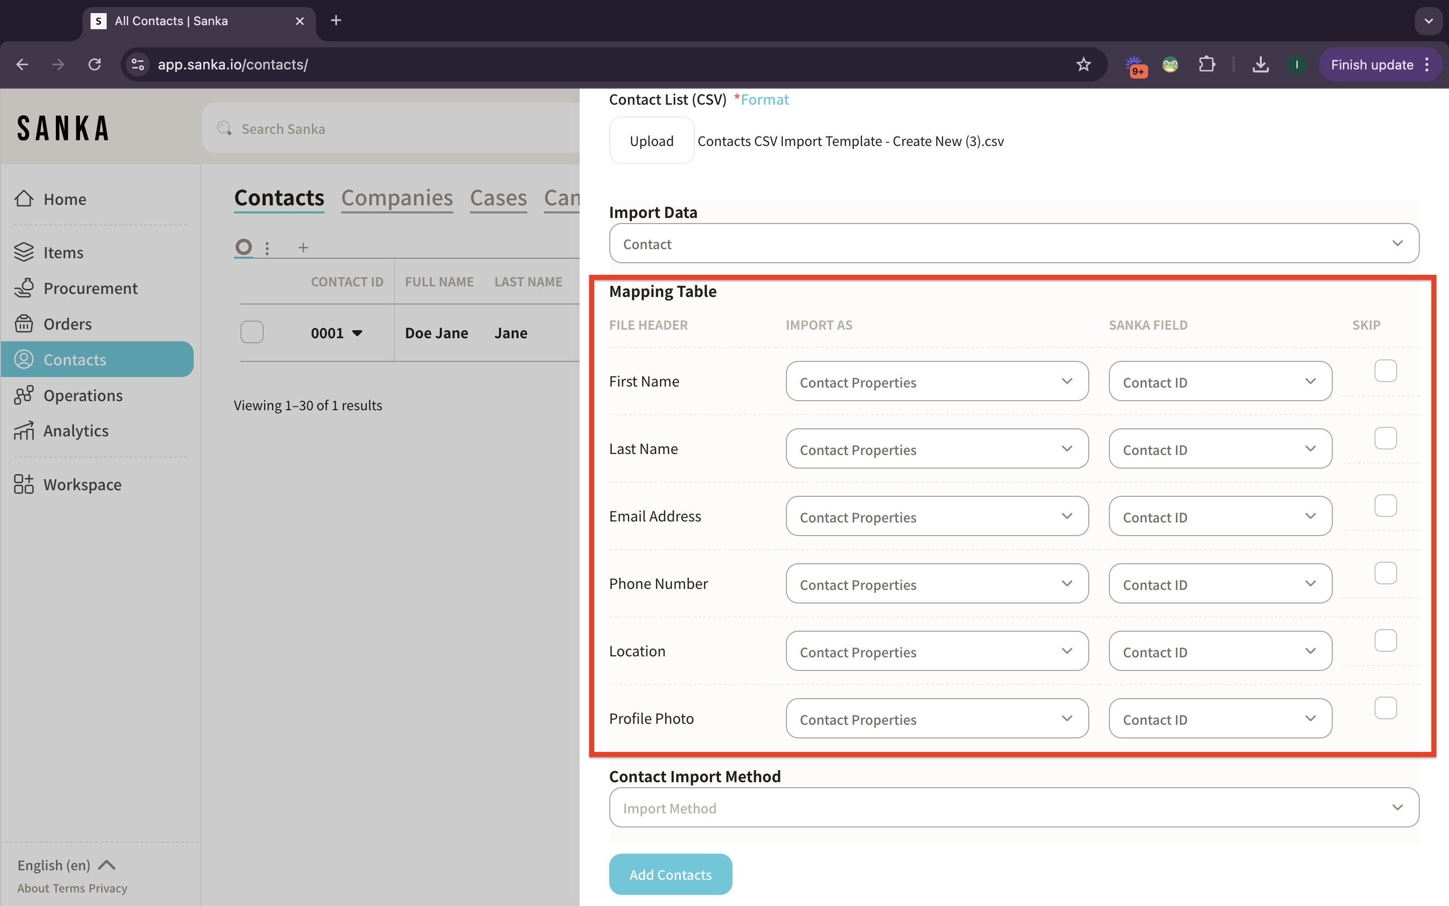Toggle Skip checkbox for Email Address
This screenshot has width=1449, height=906.
coord(1385,506)
